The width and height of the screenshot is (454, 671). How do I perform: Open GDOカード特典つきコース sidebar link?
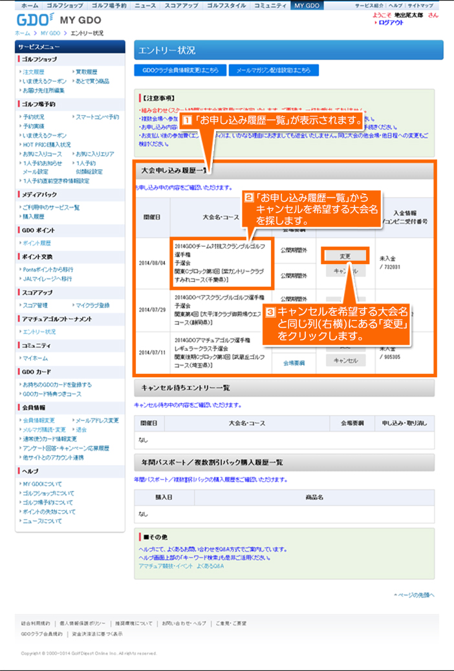[52, 394]
